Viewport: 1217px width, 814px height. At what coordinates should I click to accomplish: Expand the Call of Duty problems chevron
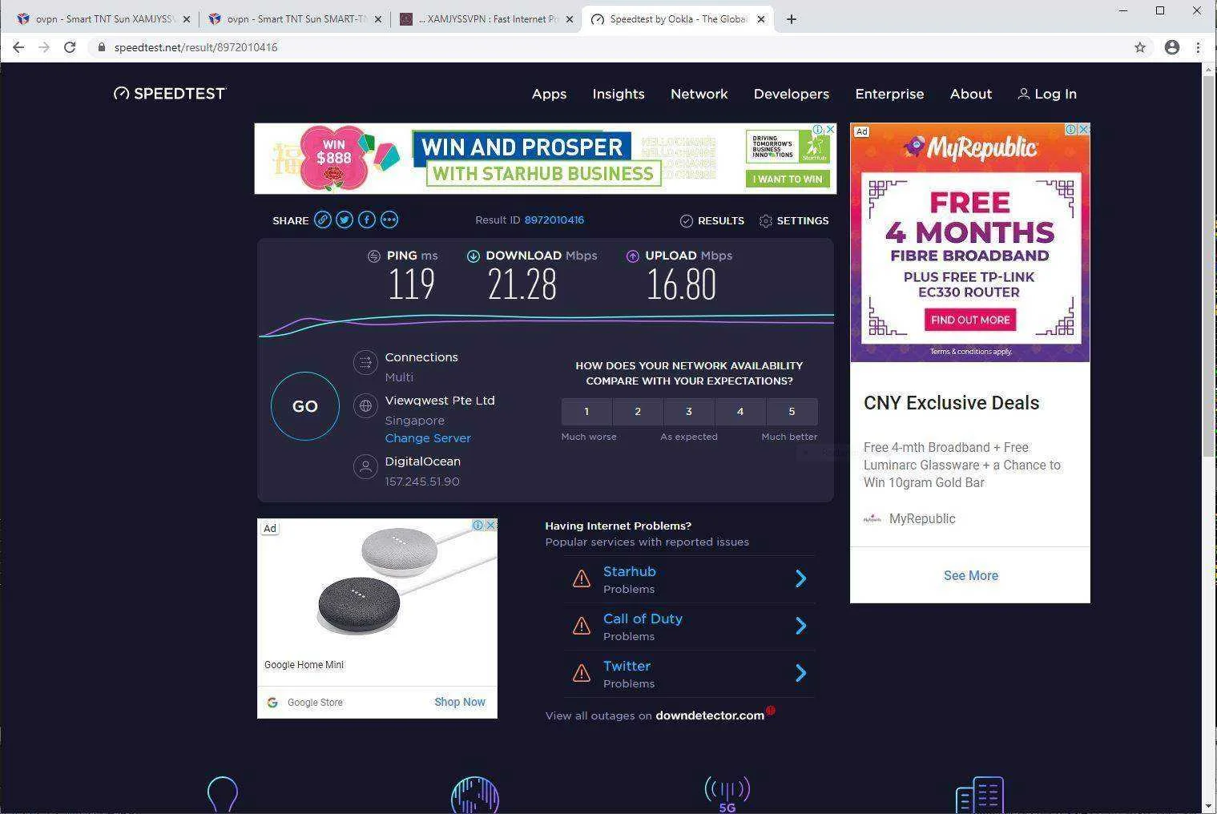[x=800, y=626]
